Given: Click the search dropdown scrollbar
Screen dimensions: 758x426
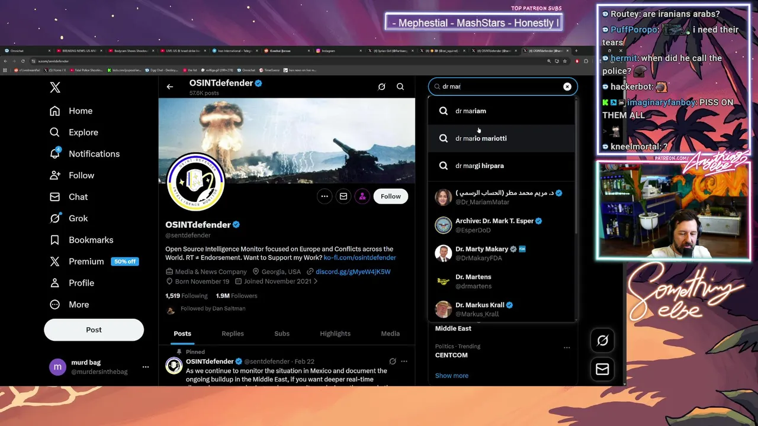Looking at the screenshot, I should 576,166.
